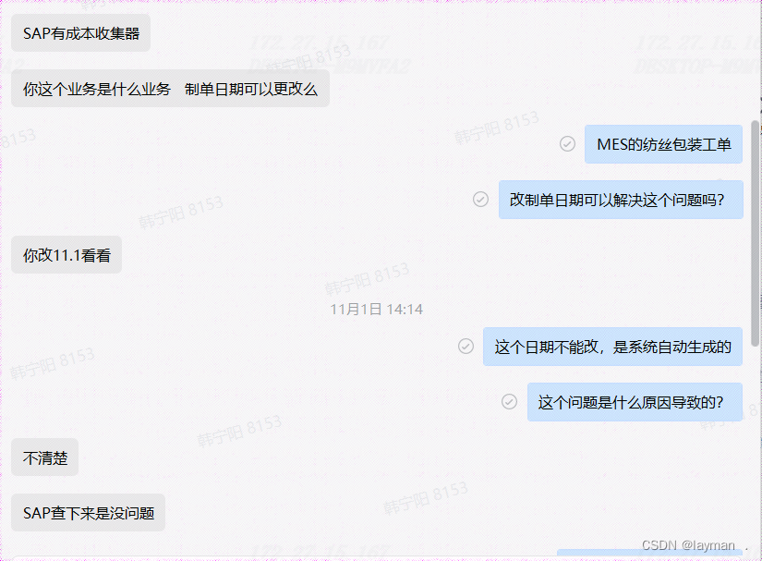The image size is (762, 561).
Task: Click the chat vertical scrollbar thumb
Action: click(756, 233)
